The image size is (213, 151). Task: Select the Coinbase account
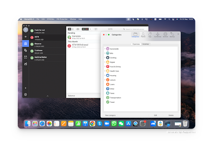[47, 52]
